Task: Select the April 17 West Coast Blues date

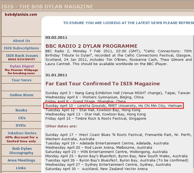Action: [x=118, y=137]
